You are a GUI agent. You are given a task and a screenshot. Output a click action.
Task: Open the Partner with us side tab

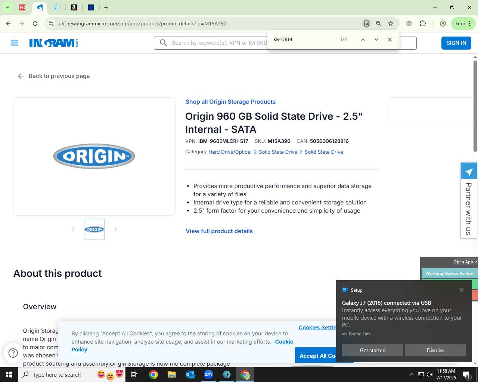pyautogui.click(x=469, y=200)
